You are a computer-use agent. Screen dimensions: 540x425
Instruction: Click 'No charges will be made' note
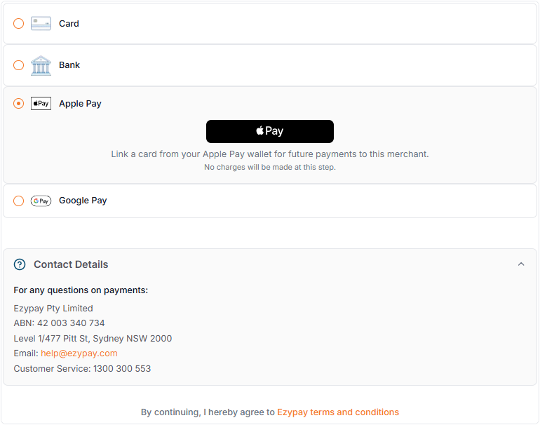[x=270, y=167]
